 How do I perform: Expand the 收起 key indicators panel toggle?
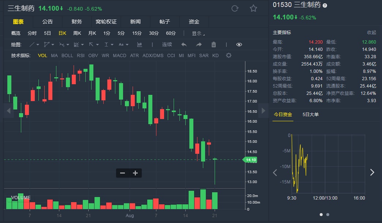pyautogui.click(x=371, y=33)
